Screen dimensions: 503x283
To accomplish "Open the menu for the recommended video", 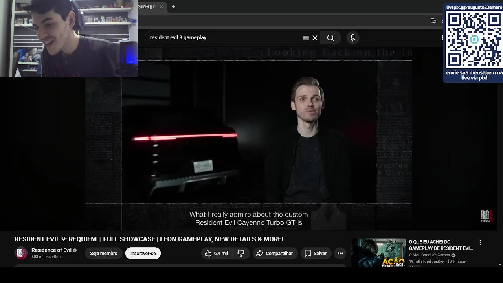I will [x=480, y=243].
